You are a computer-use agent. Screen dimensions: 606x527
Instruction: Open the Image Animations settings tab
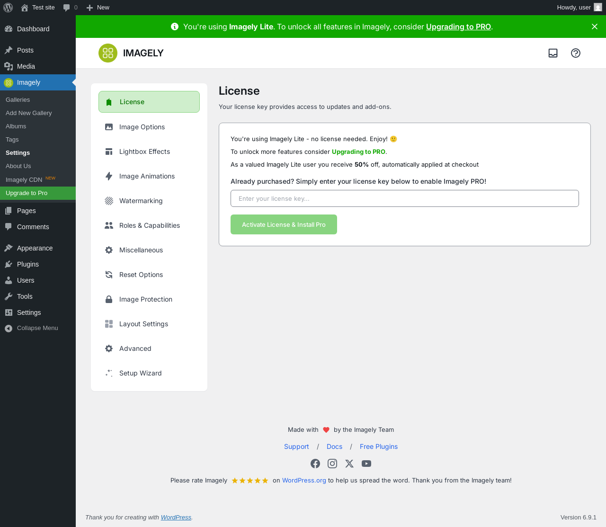click(149, 176)
